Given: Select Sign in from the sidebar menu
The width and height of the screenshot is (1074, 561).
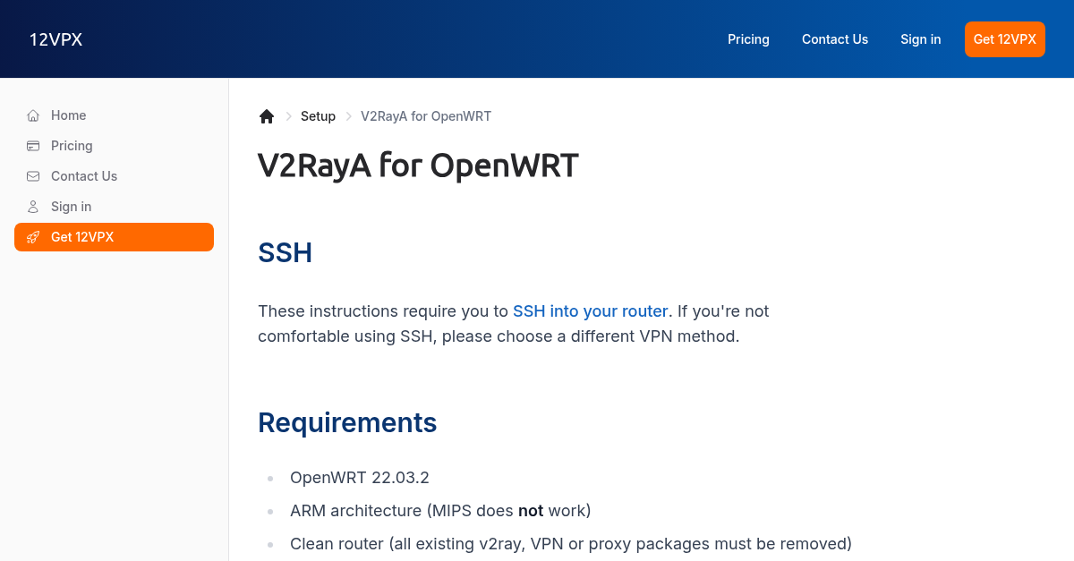Looking at the screenshot, I should pyautogui.click(x=70, y=207).
